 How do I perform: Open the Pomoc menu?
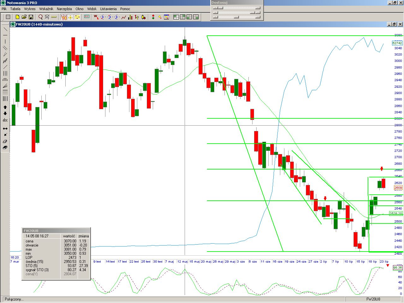click(125, 9)
